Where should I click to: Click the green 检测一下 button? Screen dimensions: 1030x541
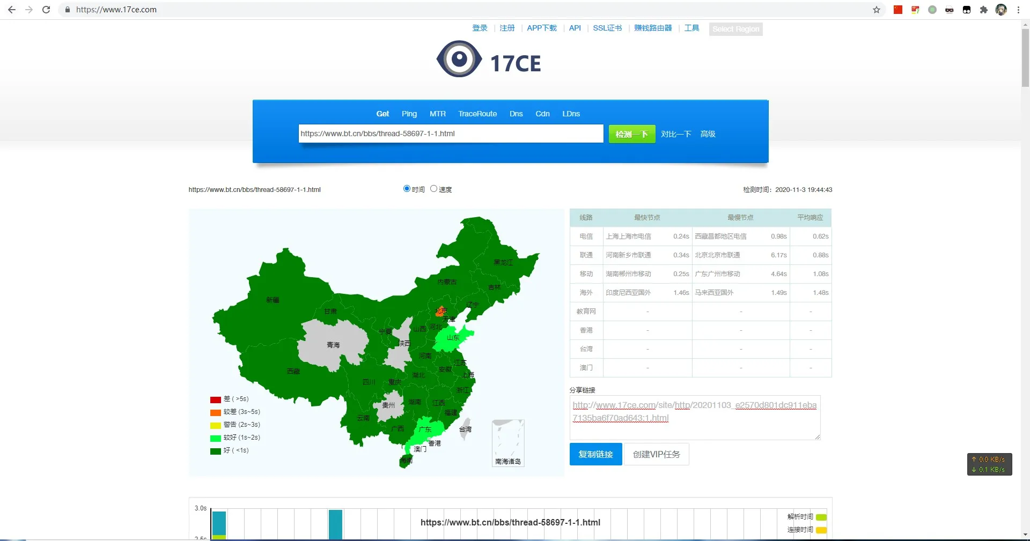point(632,134)
